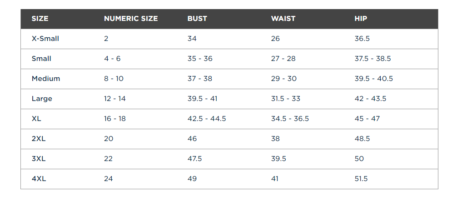Select the 4XL size row label

pyautogui.click(x=39, y=179)
